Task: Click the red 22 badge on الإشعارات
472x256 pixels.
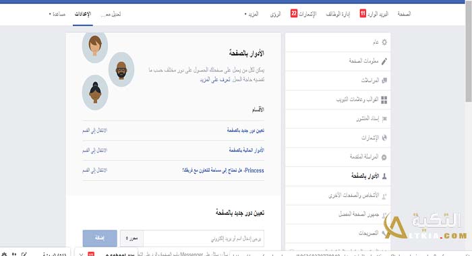Action: point(294,13)
